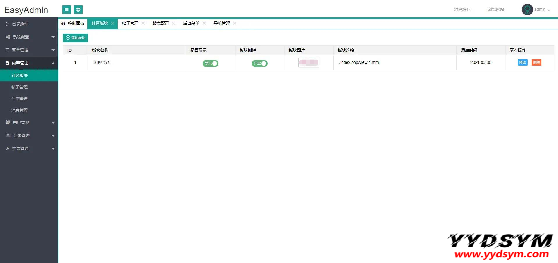558x263 pixels.
Task: Close the 帖子管理 tab
Action: (x=143, y=23)
